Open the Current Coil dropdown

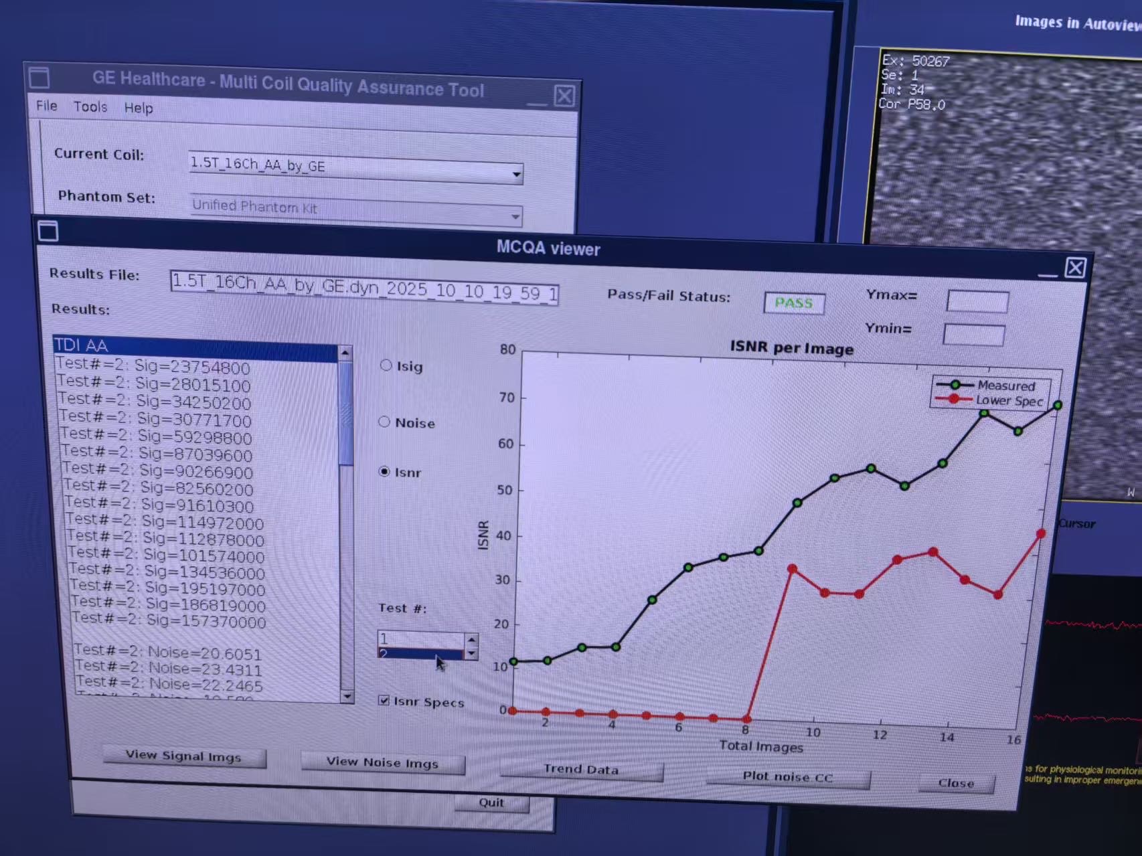point(516,174)
